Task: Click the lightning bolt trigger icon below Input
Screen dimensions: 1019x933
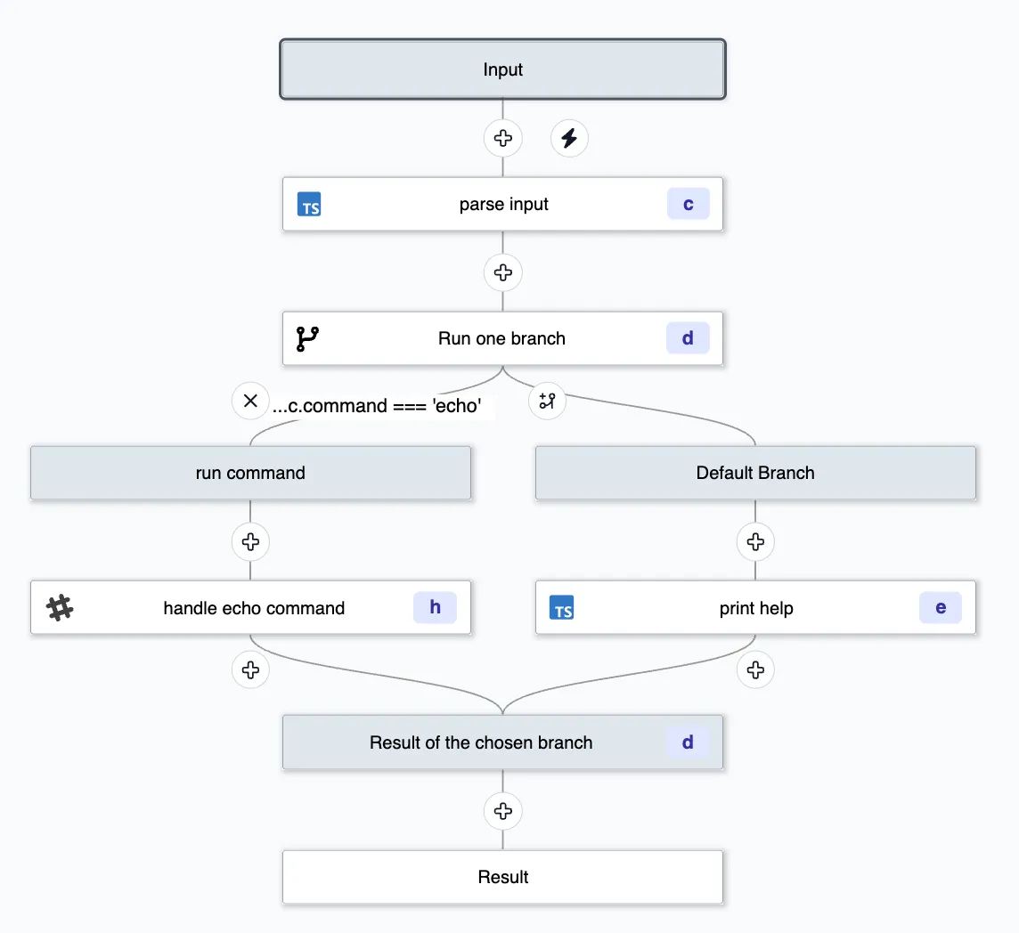Action: tap(569, 139)
